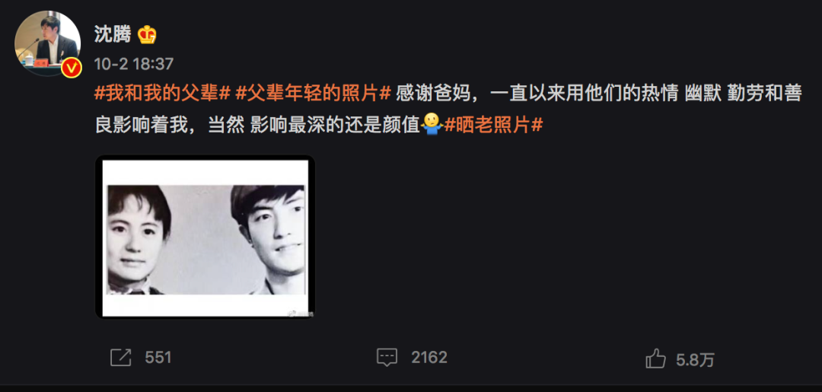
Task: Click the woman's face in photo
Action: point(134,242)
